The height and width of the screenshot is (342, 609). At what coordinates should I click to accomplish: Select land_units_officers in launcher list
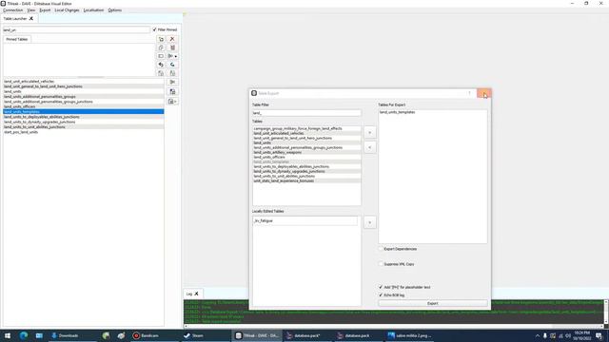[84, 106]
